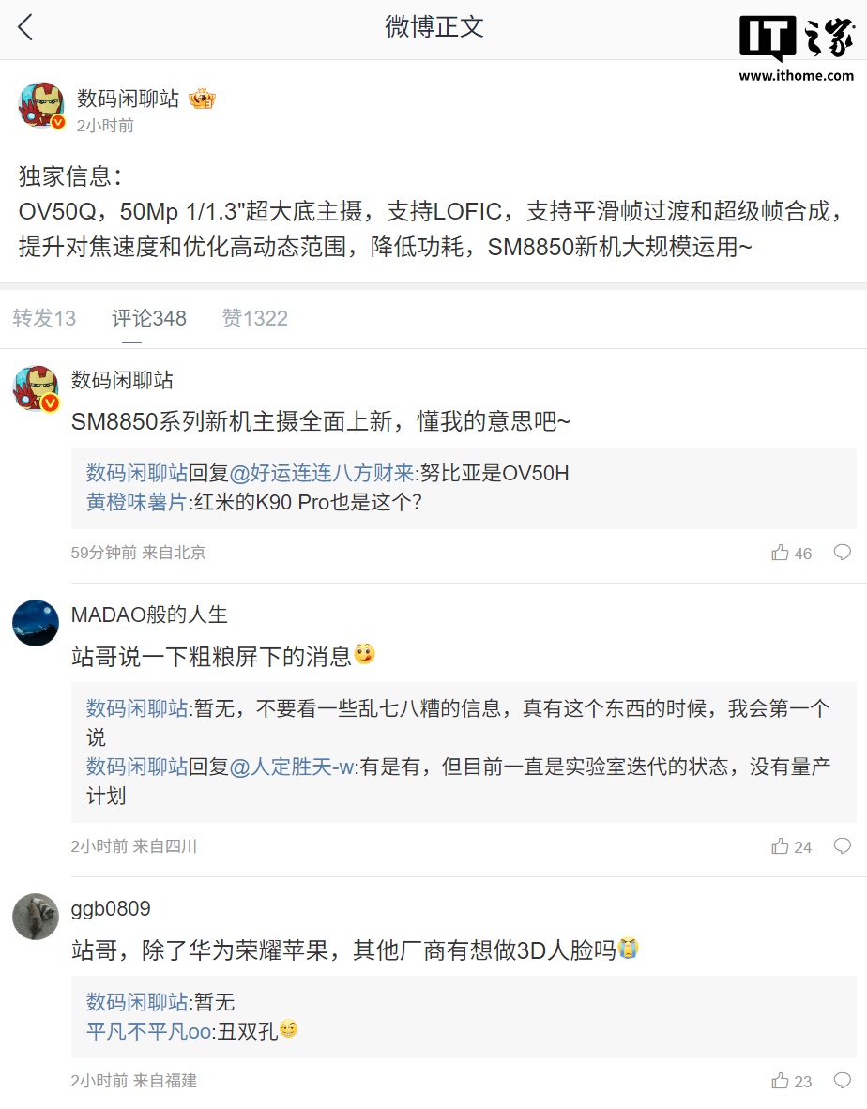Open the 赞1322 tab
The height and width of the screenshot is (1109, 867).
tap(254, 318)
